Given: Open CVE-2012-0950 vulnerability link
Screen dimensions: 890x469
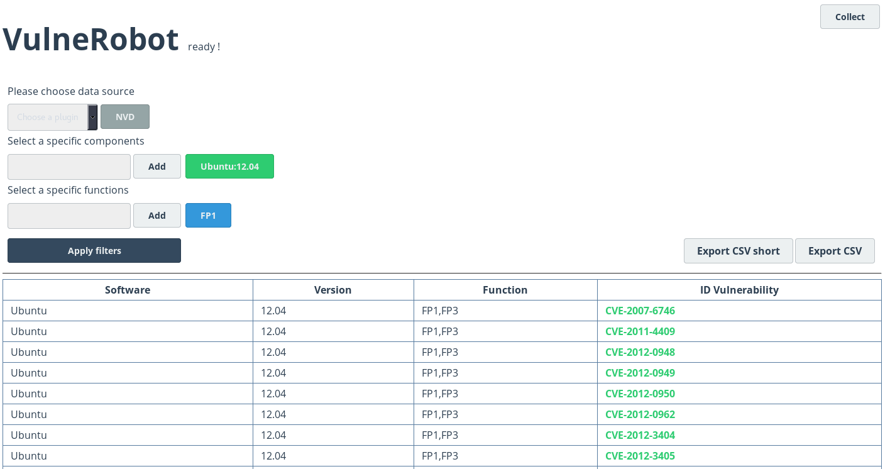Looking at the screenshot, I should pyautogui.click(x=640, y=394).
